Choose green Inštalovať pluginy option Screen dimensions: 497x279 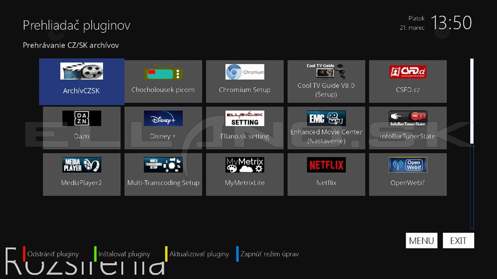click(122, 254)
